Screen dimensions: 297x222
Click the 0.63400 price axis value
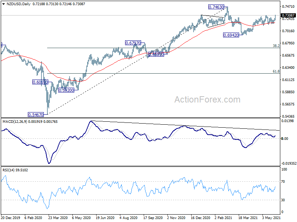[x=288, y=68]
